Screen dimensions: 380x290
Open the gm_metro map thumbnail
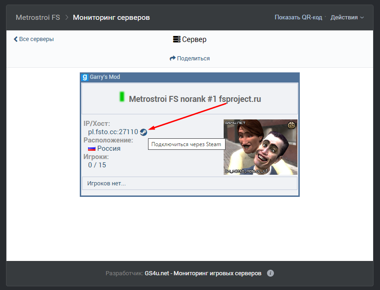[x=260, y=148]
